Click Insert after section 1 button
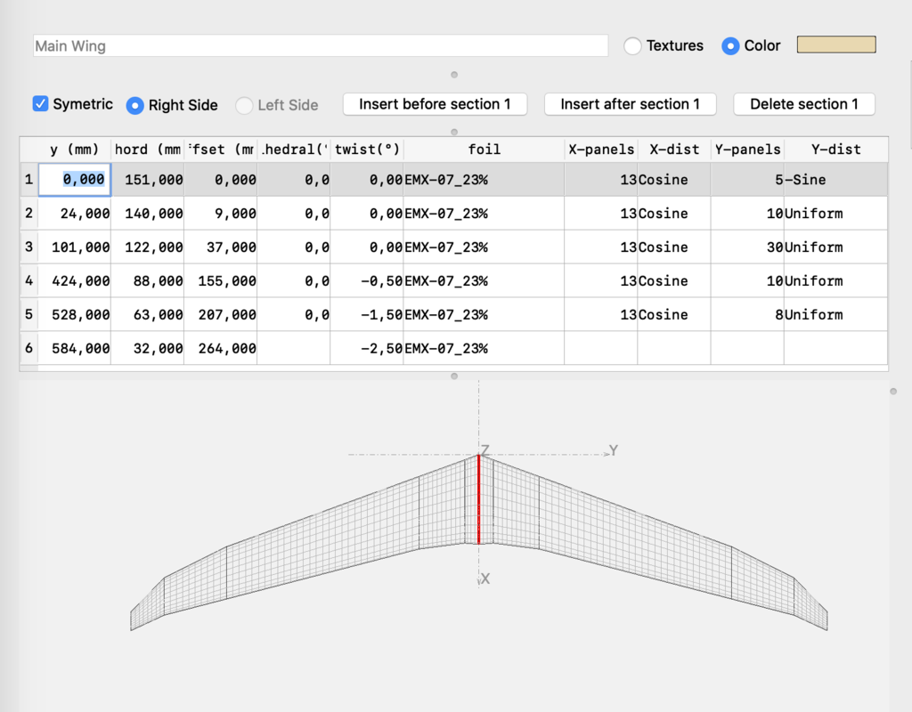 point(630,104)
